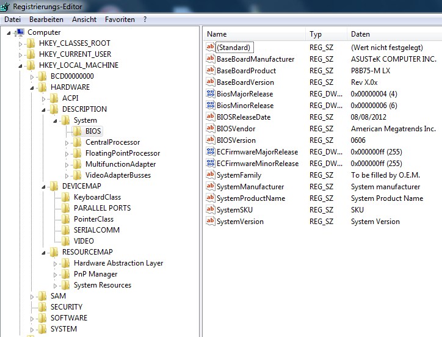Click the HKEY_CURRENT_USER folder icon
442x337 pixels.
tap(31, 54)
